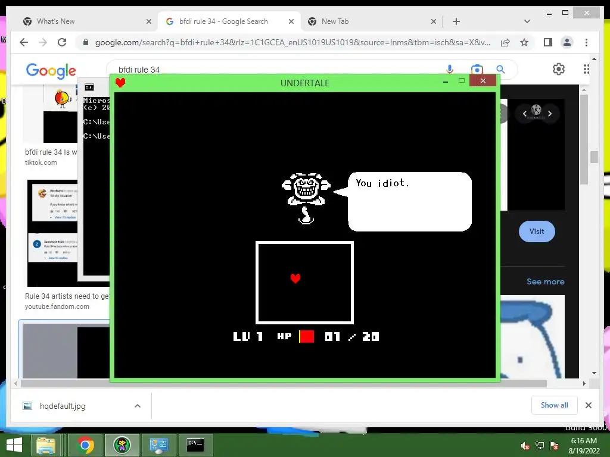
Task: Open Chrome's three-dot menu
Action: click(x=586, y=42)
